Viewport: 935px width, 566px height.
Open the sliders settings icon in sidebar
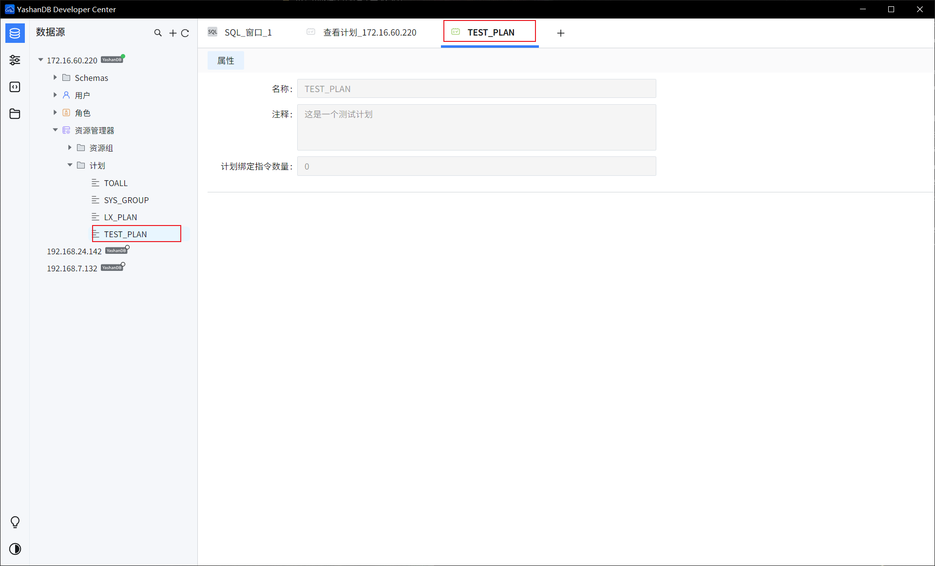click(x=15, y=60)
